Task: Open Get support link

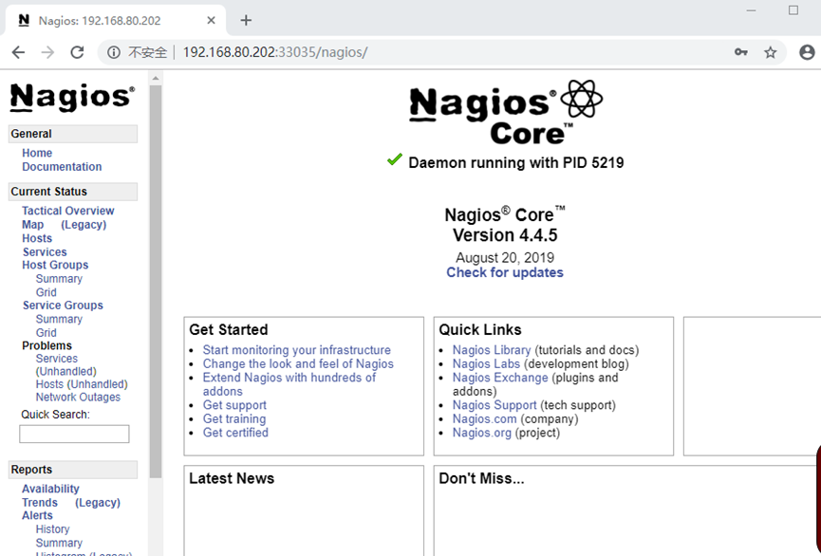Action: 234,405
